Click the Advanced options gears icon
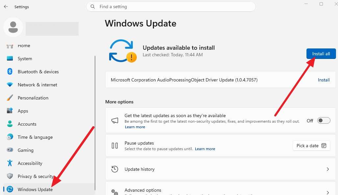Image resolution: width=338 pixels, height=195 pixels. pos(115,192)
